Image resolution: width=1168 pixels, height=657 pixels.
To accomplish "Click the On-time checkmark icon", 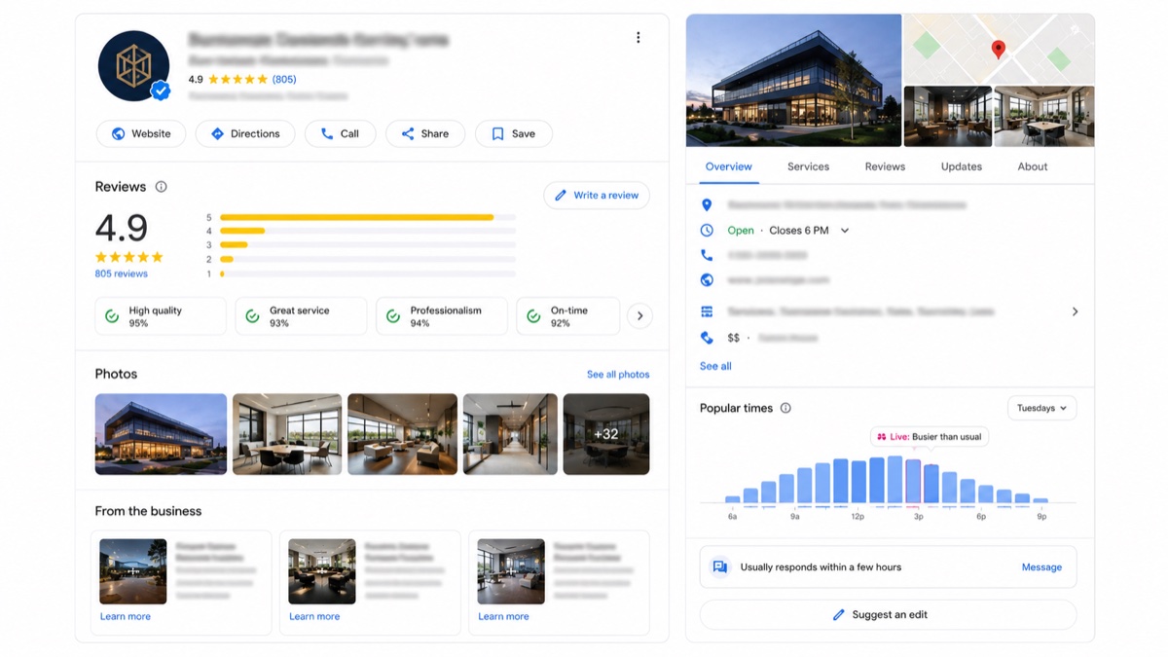I will click(x=533, y=316).
